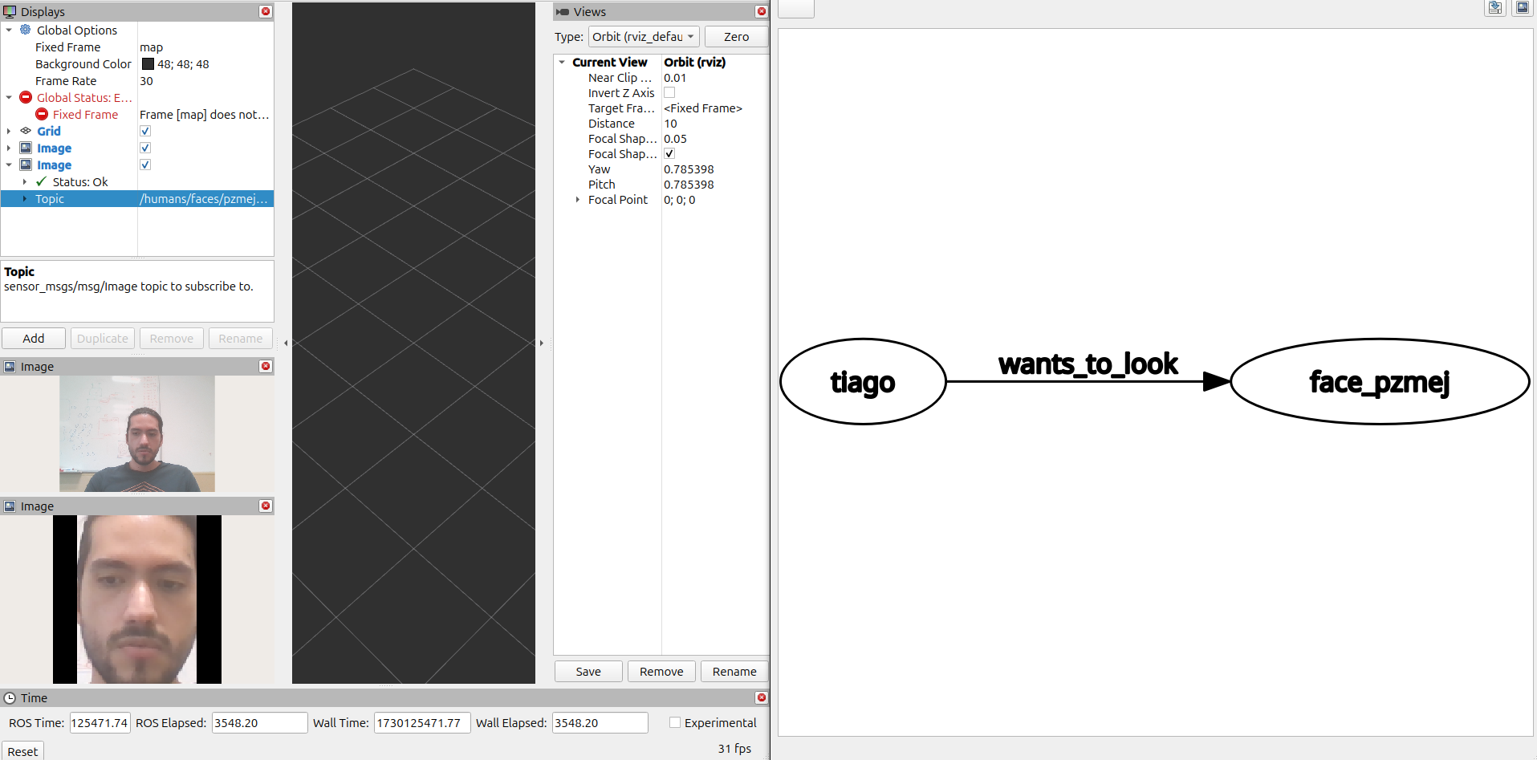Click the Reset button
Screen dimensions: 1537x760
[x=22, y=751]
